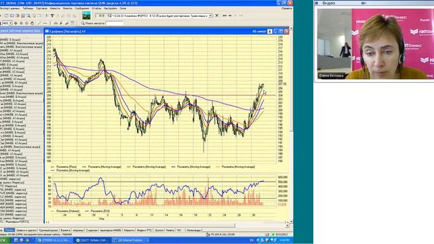Switch to the Валюта tab
This screenshot has width=434, height=244.
tap(65, 230)
